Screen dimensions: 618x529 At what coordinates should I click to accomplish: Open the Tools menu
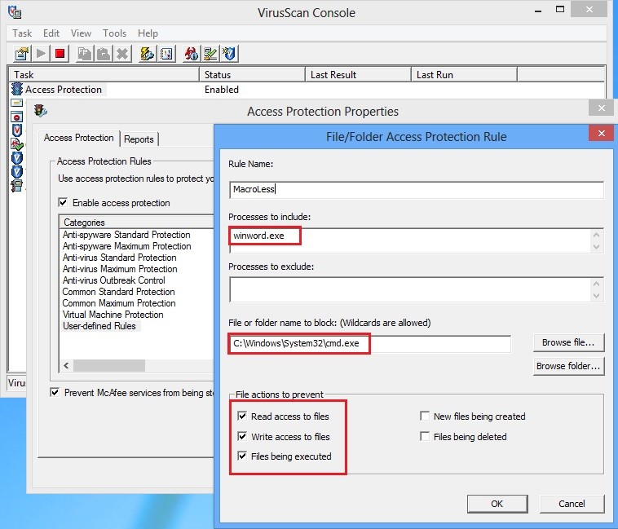[x=114, y=33]
